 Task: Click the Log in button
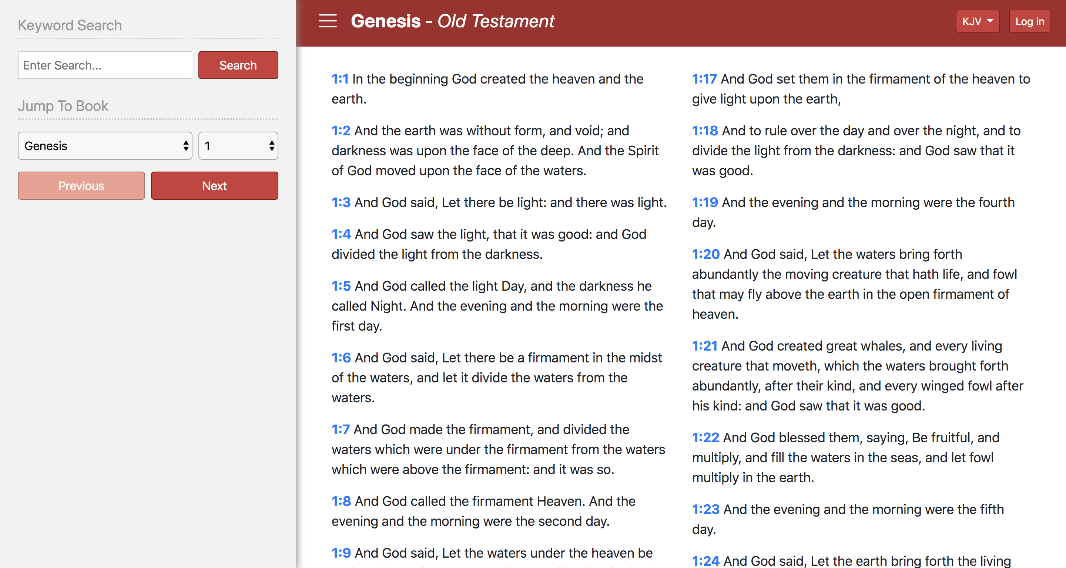point(1030,21)
